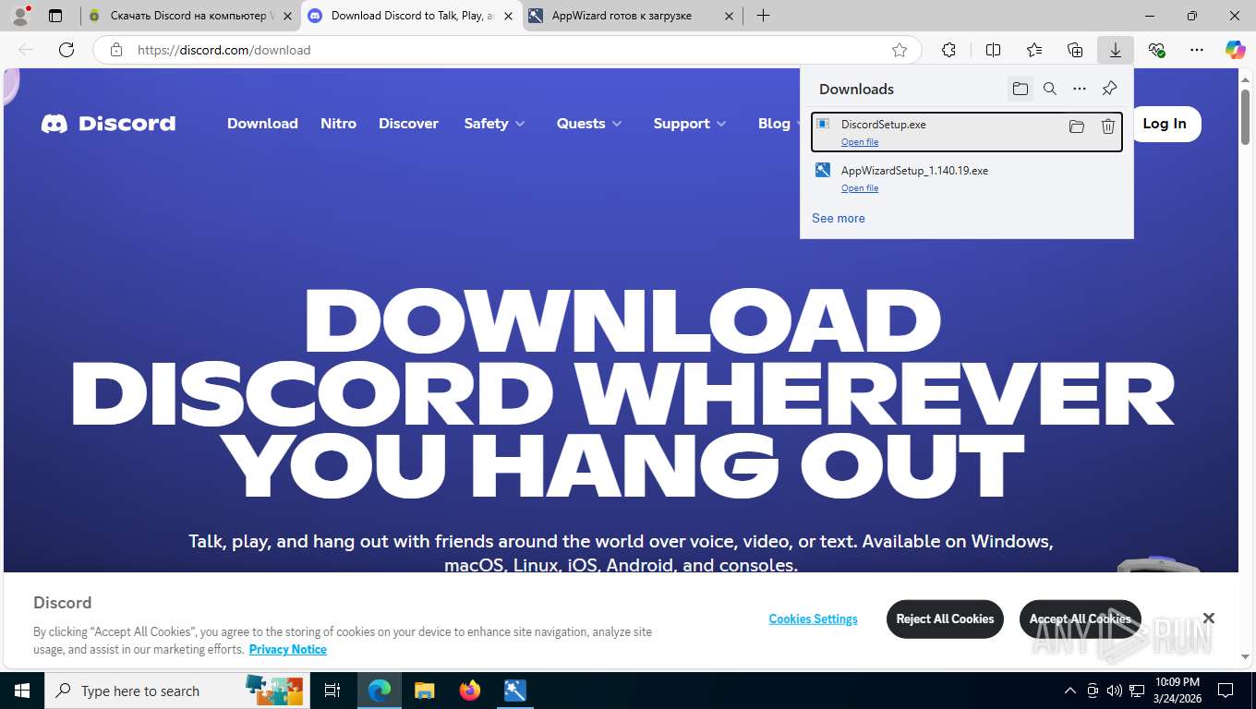This screenshot has width=1256, height=709.
Task: Select the AppWizardSetup_1.140.19.exe download entry
Action: pyautogui.click(x=966, y=178)
